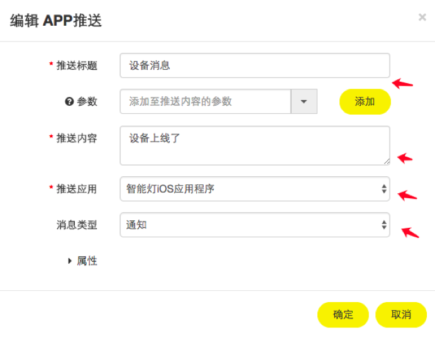Close the 编辑 APP推送 dialog with ×

click(422, 18)
